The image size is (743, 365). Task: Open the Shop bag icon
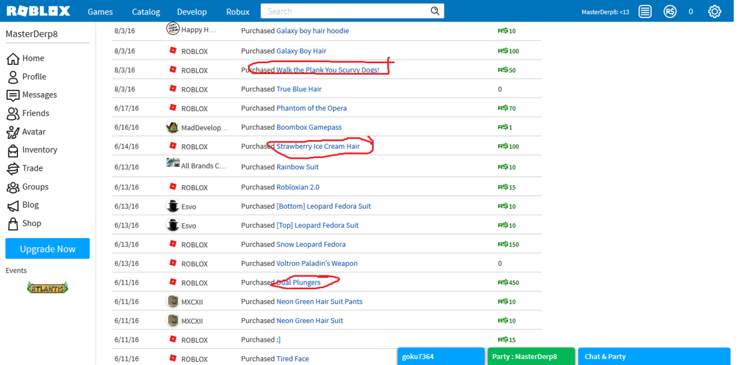[x=13, y=224]
